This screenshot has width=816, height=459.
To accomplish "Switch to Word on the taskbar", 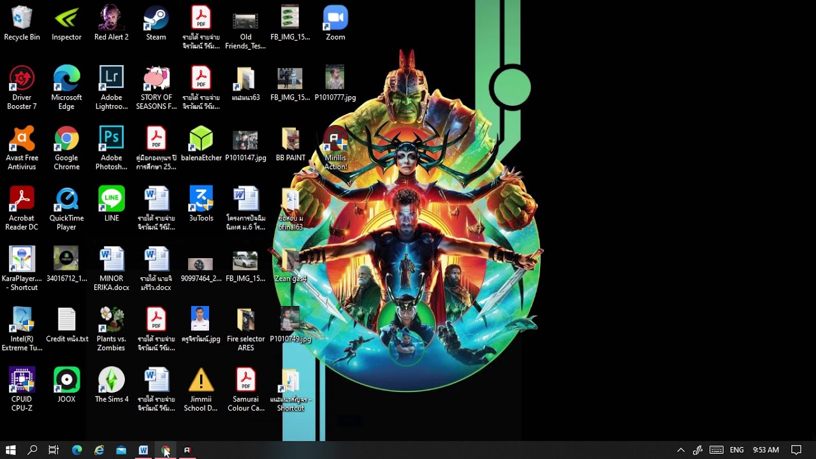I will pos(143,450).
